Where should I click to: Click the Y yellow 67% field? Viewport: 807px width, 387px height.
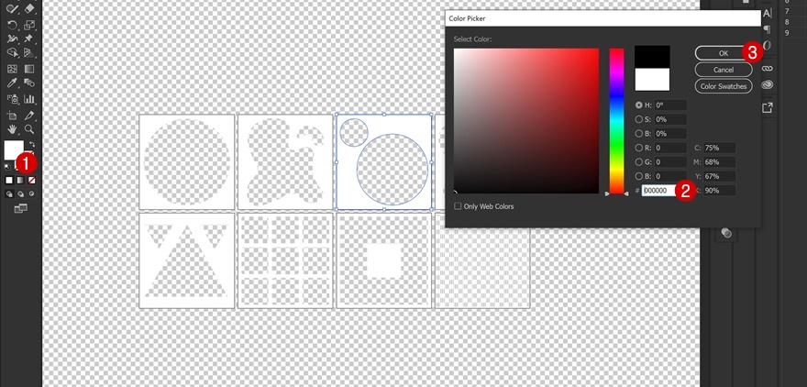(720, 176)
